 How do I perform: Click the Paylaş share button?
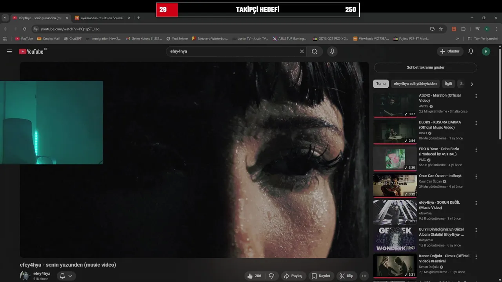coord(293,276)
